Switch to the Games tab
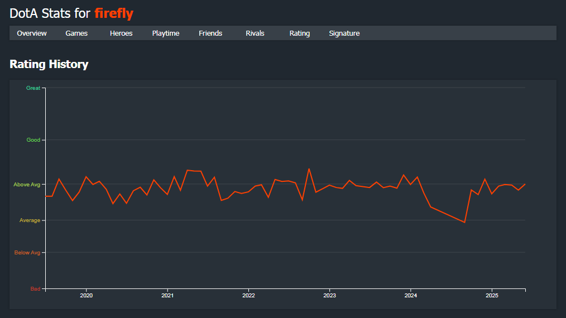This screenshot has width=566, height=318. tap(76, 33)
